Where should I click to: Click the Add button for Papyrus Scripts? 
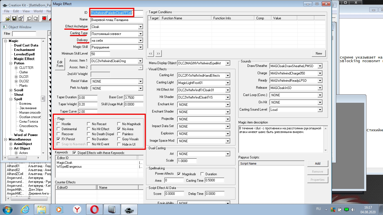[x=317, y=163]
